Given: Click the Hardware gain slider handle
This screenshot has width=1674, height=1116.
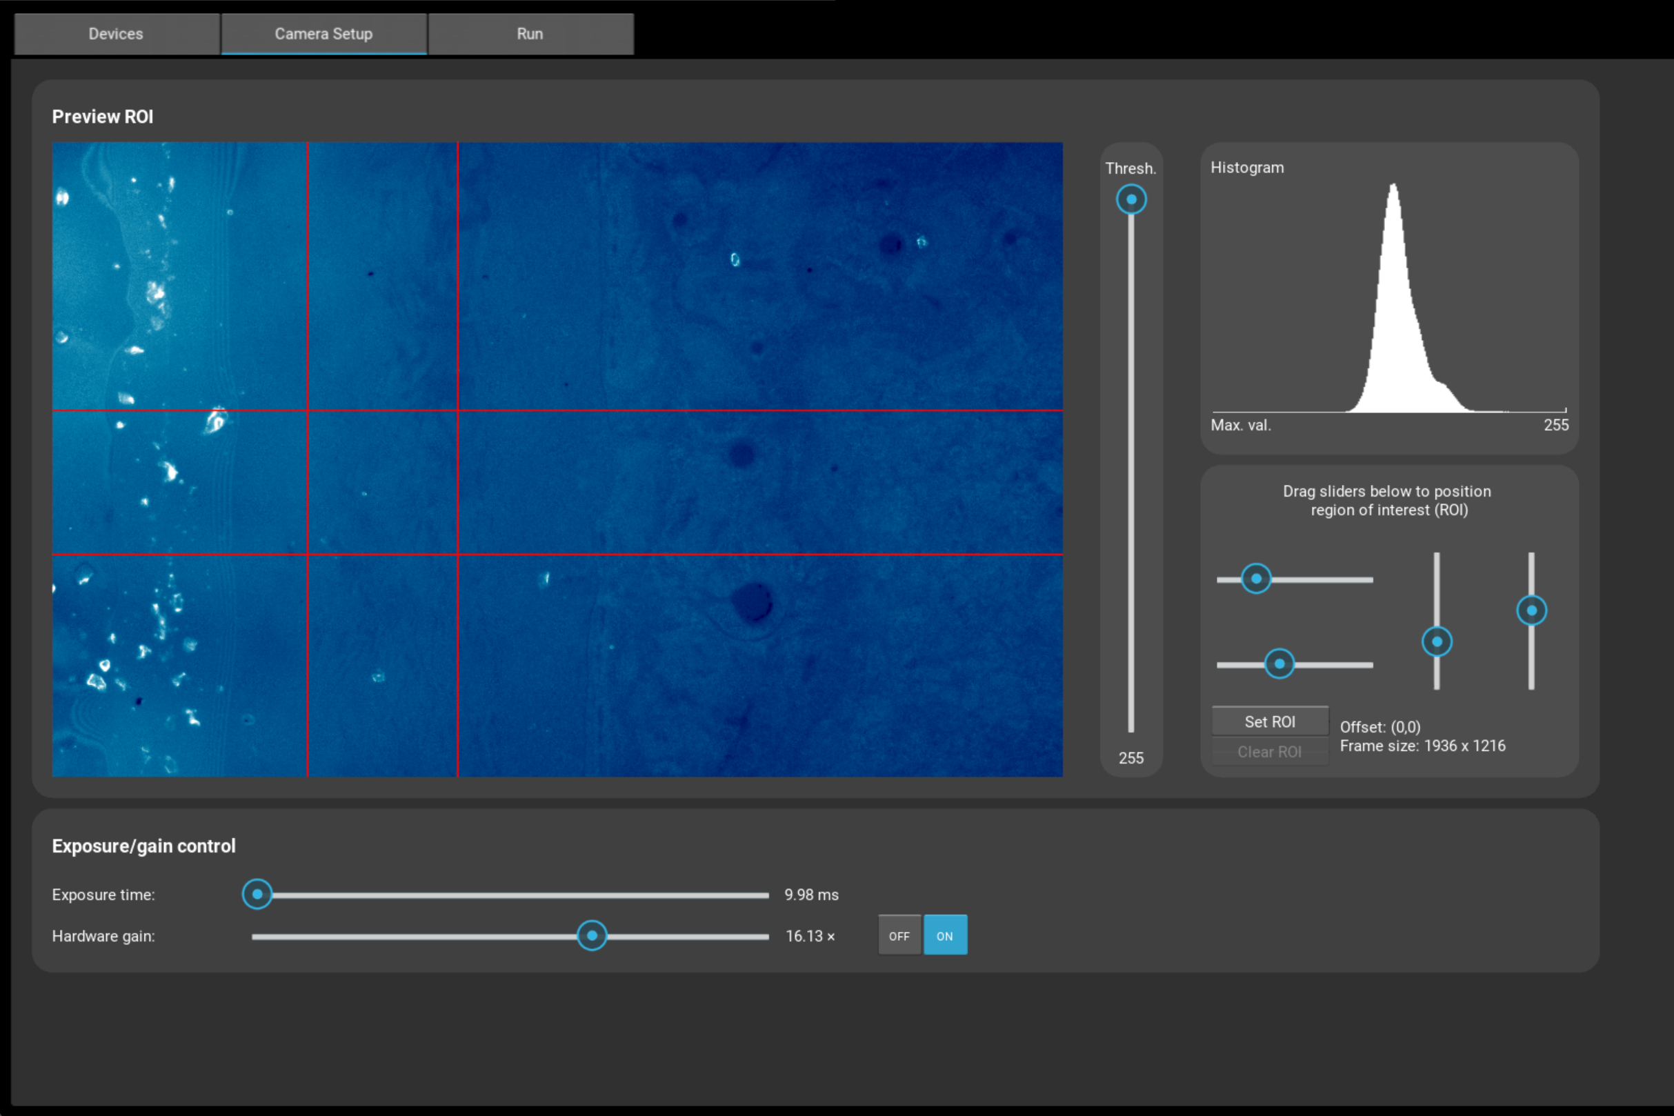Looking at the screenshot, I should [591, 935].
